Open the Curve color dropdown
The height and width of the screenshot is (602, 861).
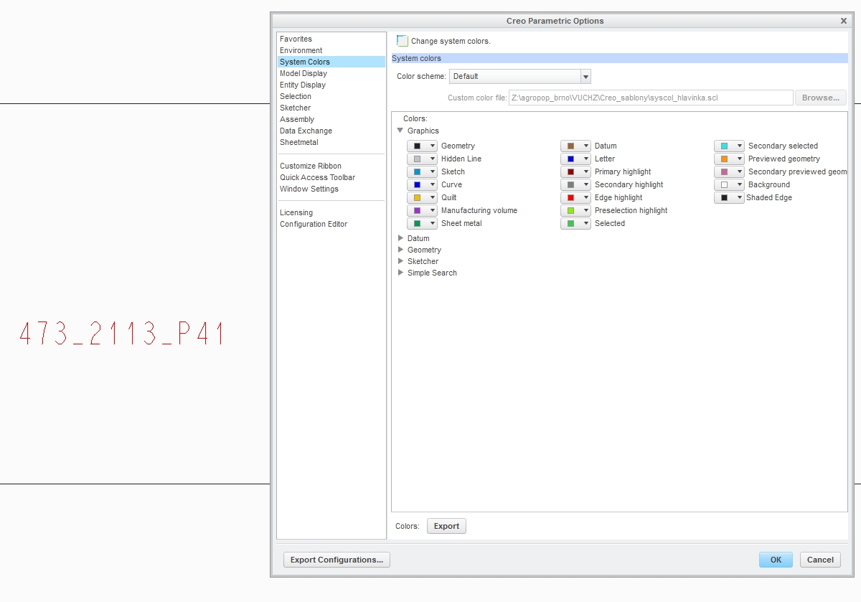click(422, 184)
